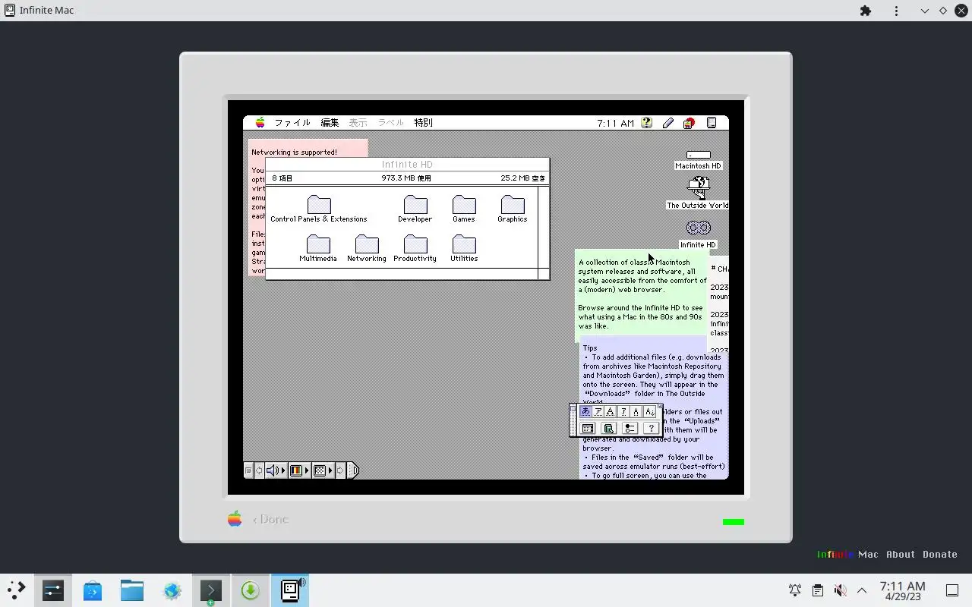Open Control Strip monitor resolution module
Image resolution: width=972 pixels, height=607 pixels.
pos(320,470)
